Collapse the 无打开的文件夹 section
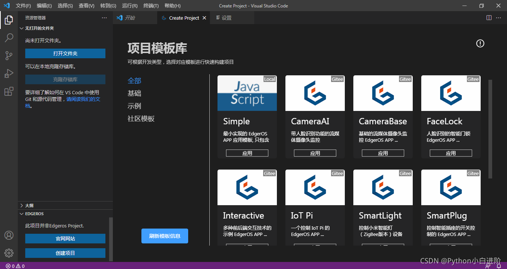 (65, 28)
